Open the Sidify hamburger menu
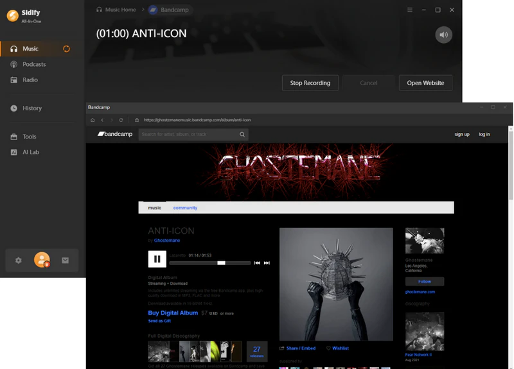 pyautogui.click(x=410, y=10)
